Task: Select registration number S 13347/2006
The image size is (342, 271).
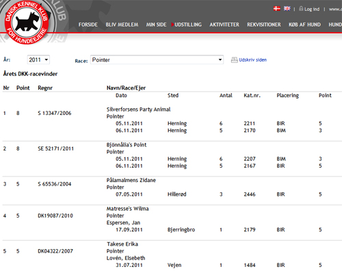Action: pyautogui.click(x=55, y=113)
